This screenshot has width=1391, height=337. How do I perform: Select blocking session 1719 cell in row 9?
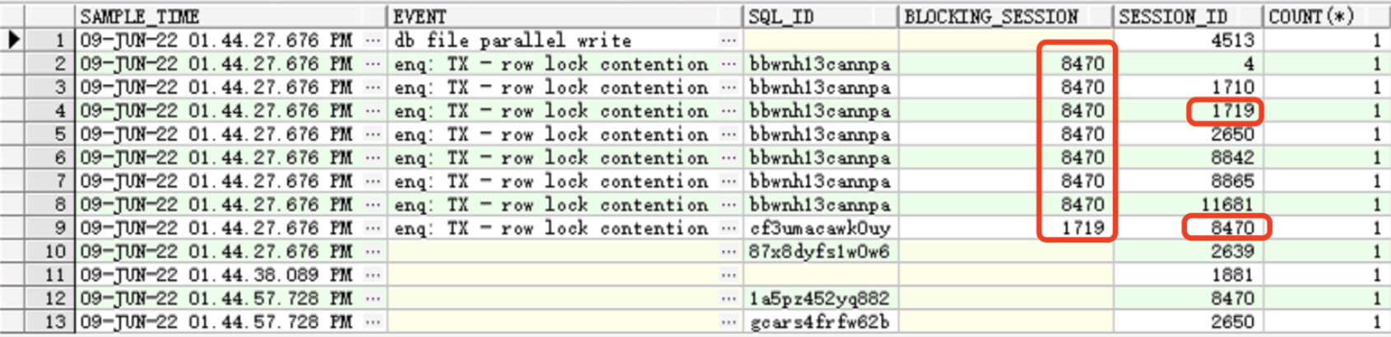point(1005,228)
